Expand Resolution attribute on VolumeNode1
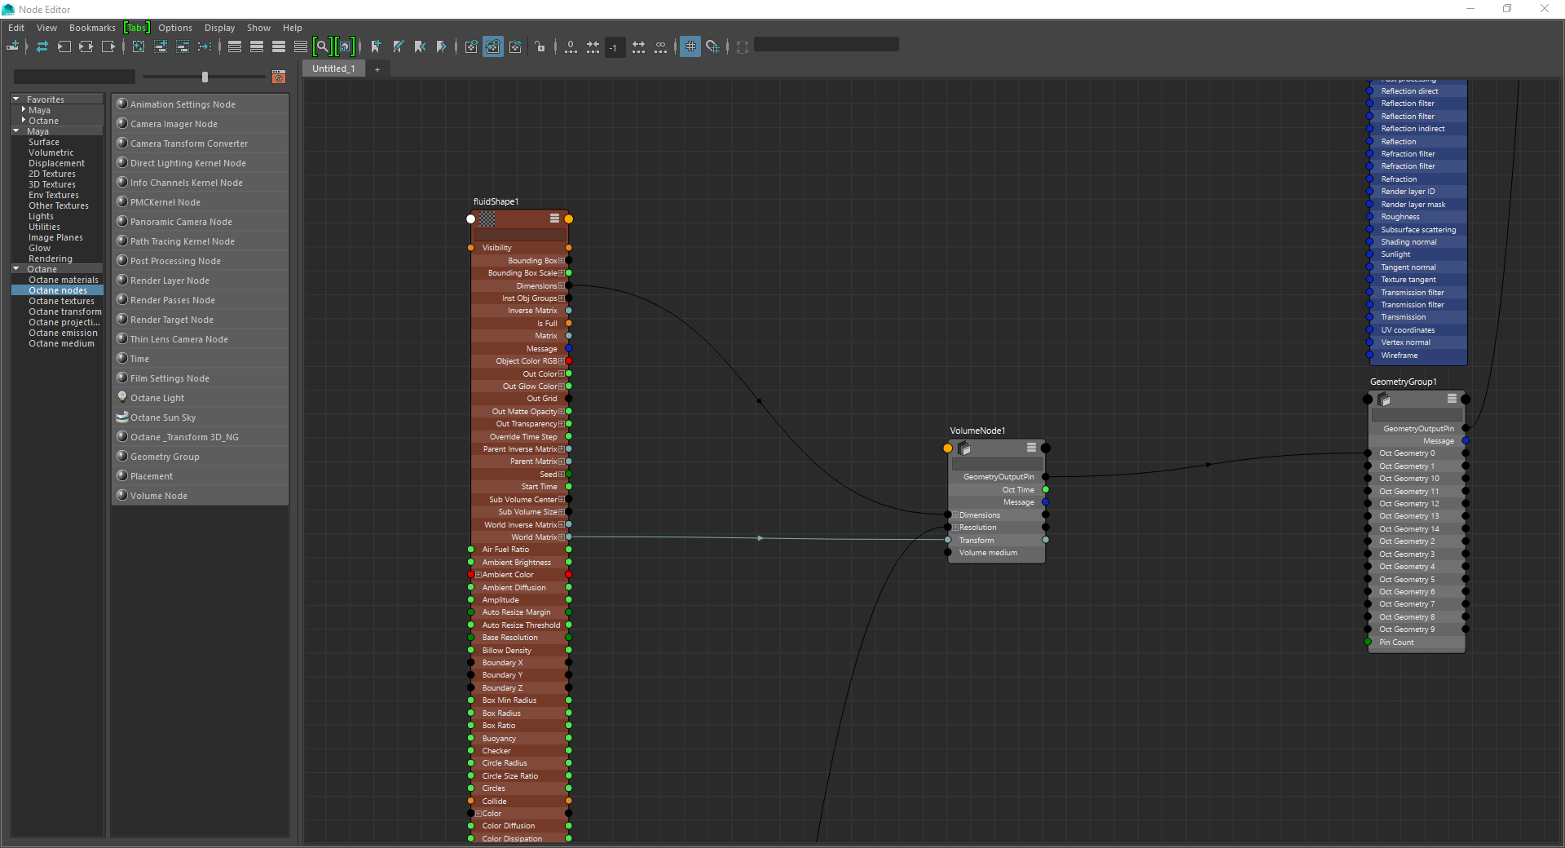The width and height of the screenshot is (1565, 848). tap(955, 528)
